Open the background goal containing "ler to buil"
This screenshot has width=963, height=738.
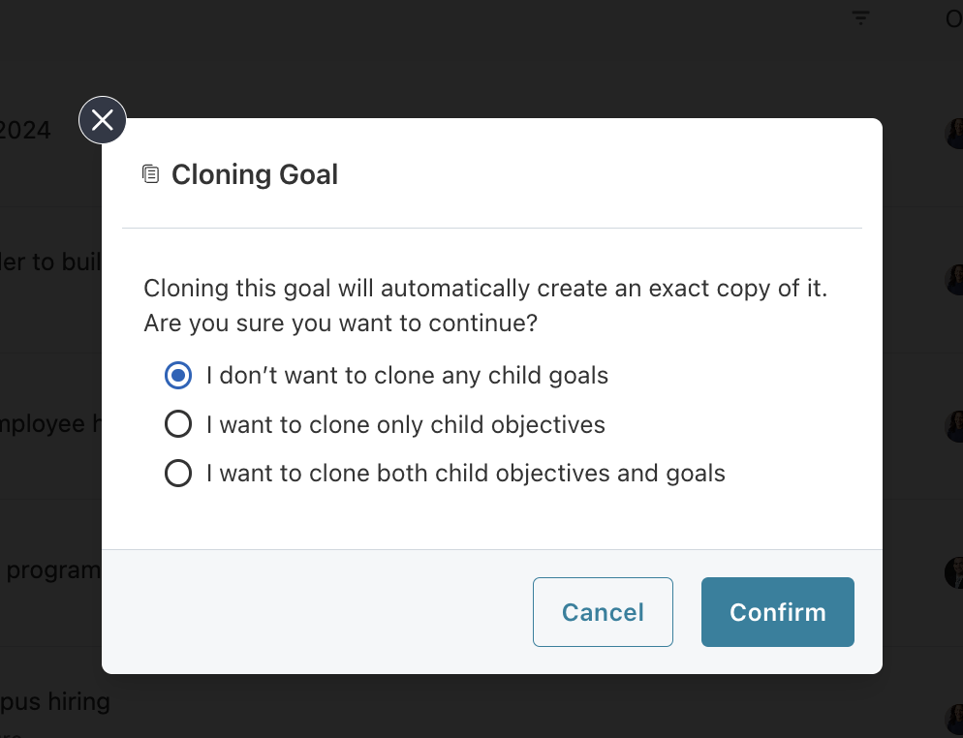click(x=50, y=262)
